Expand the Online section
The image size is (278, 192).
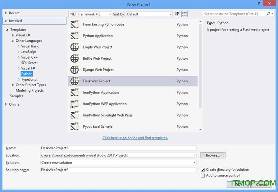pyautogui.click(x=6, y=104)
